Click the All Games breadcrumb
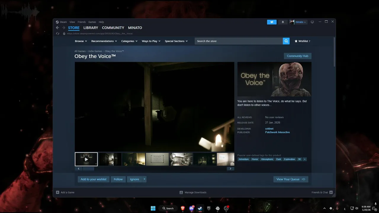 (x=80, y=51)
